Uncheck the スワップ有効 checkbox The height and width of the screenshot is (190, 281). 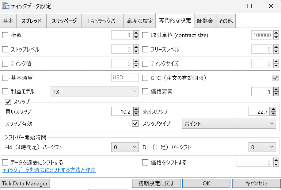coord(135,124)
